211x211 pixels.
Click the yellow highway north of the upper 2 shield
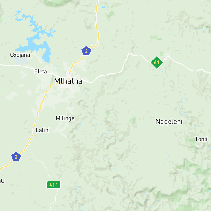click(x=97, y=23)
